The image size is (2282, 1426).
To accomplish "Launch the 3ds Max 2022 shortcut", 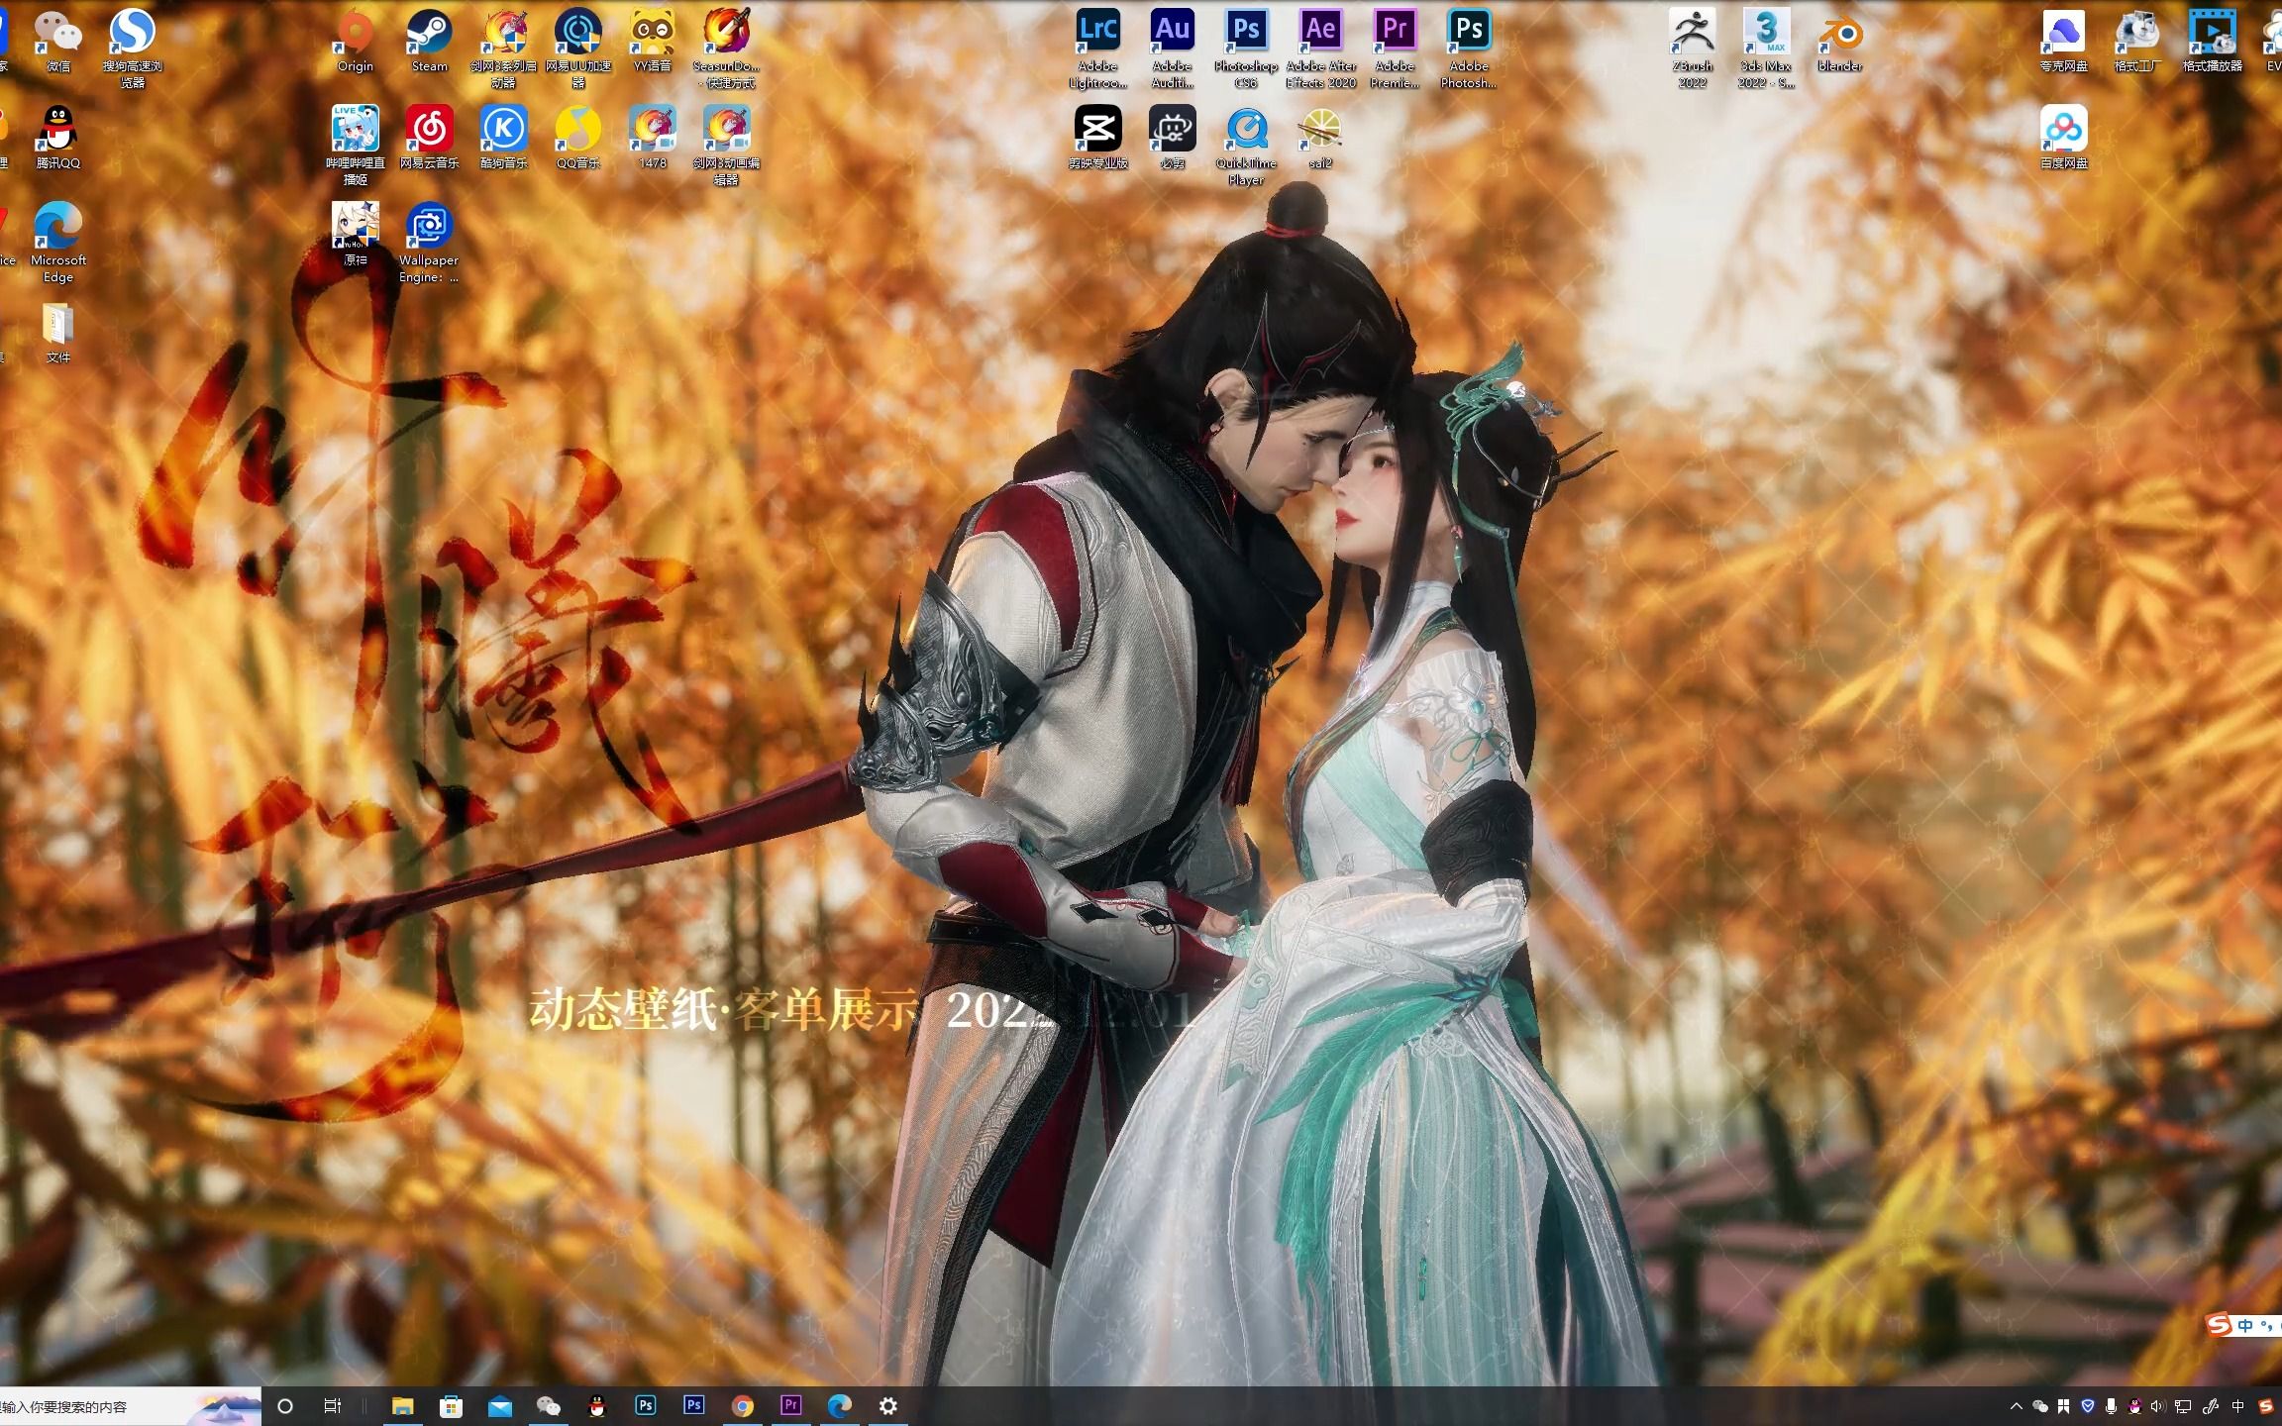I will pyautogui.click(x=1766, y=48).
